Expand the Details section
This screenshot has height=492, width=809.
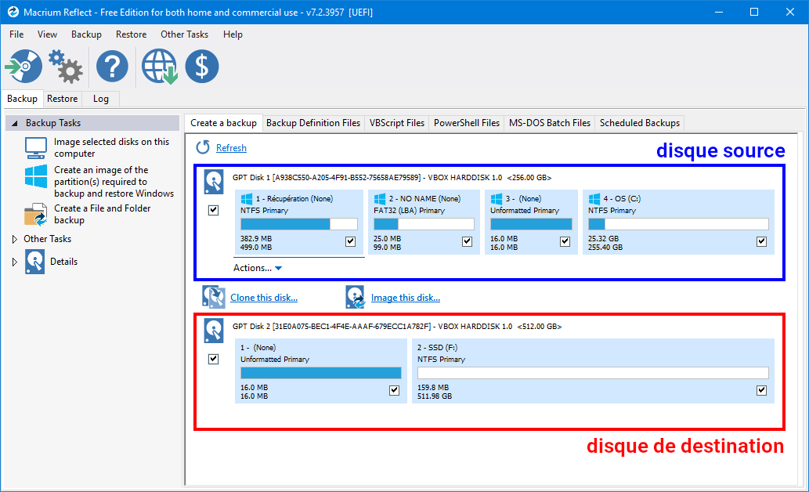tap(14, 262)
